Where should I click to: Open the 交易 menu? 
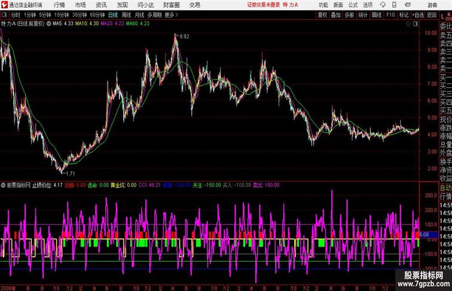[194, 5]
